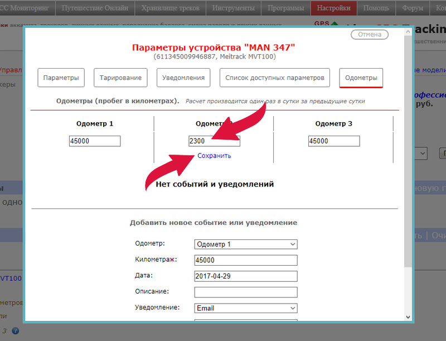The height and width of the screenshot is (341, 446).
Task: Open the Тарирование tab
Action: [x=120, y=78]
